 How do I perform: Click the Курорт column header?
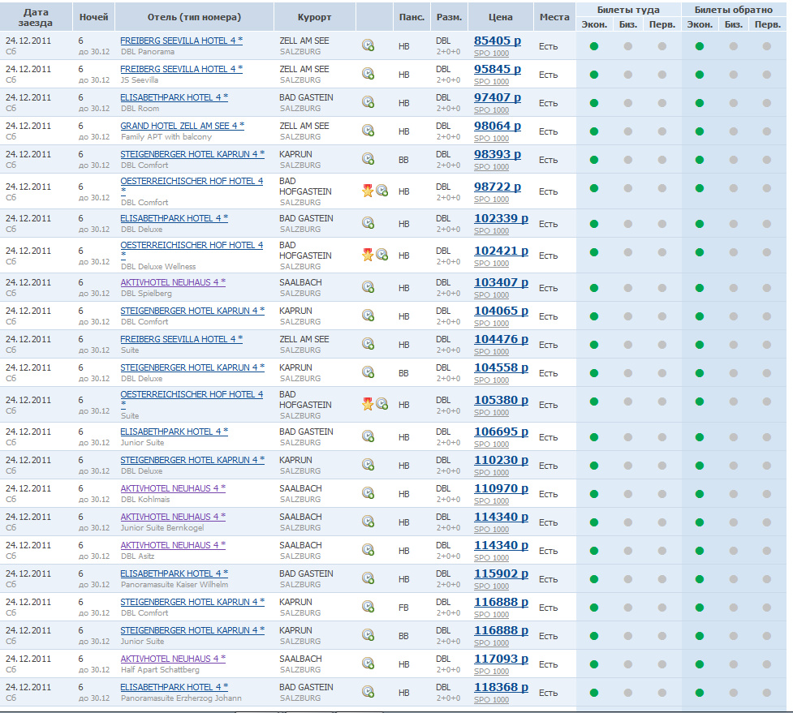click(313, 17)
